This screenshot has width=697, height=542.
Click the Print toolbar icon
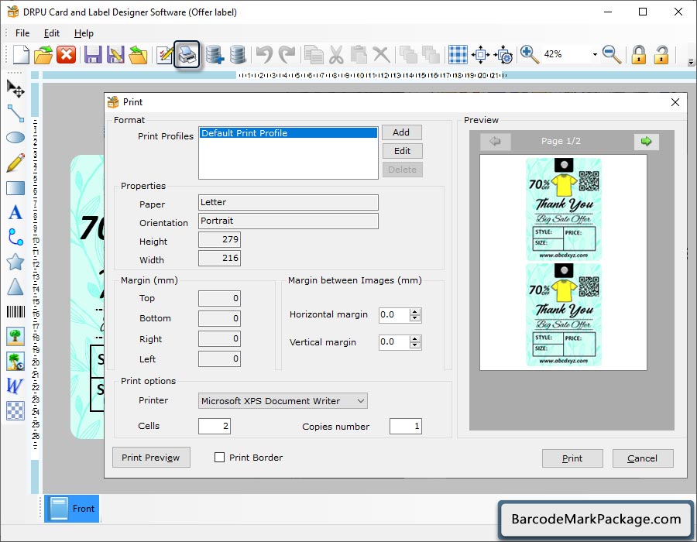pos(187,55)
